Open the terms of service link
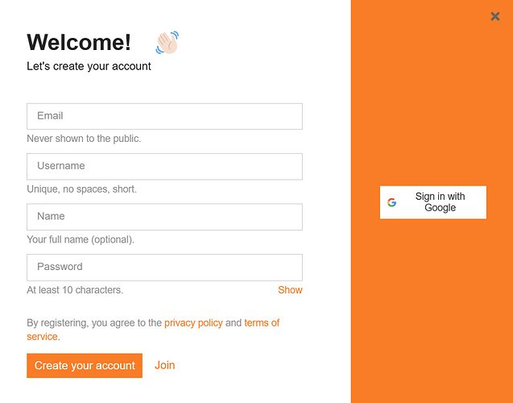Viewport: 513px width, 403px height. [262, 323]
